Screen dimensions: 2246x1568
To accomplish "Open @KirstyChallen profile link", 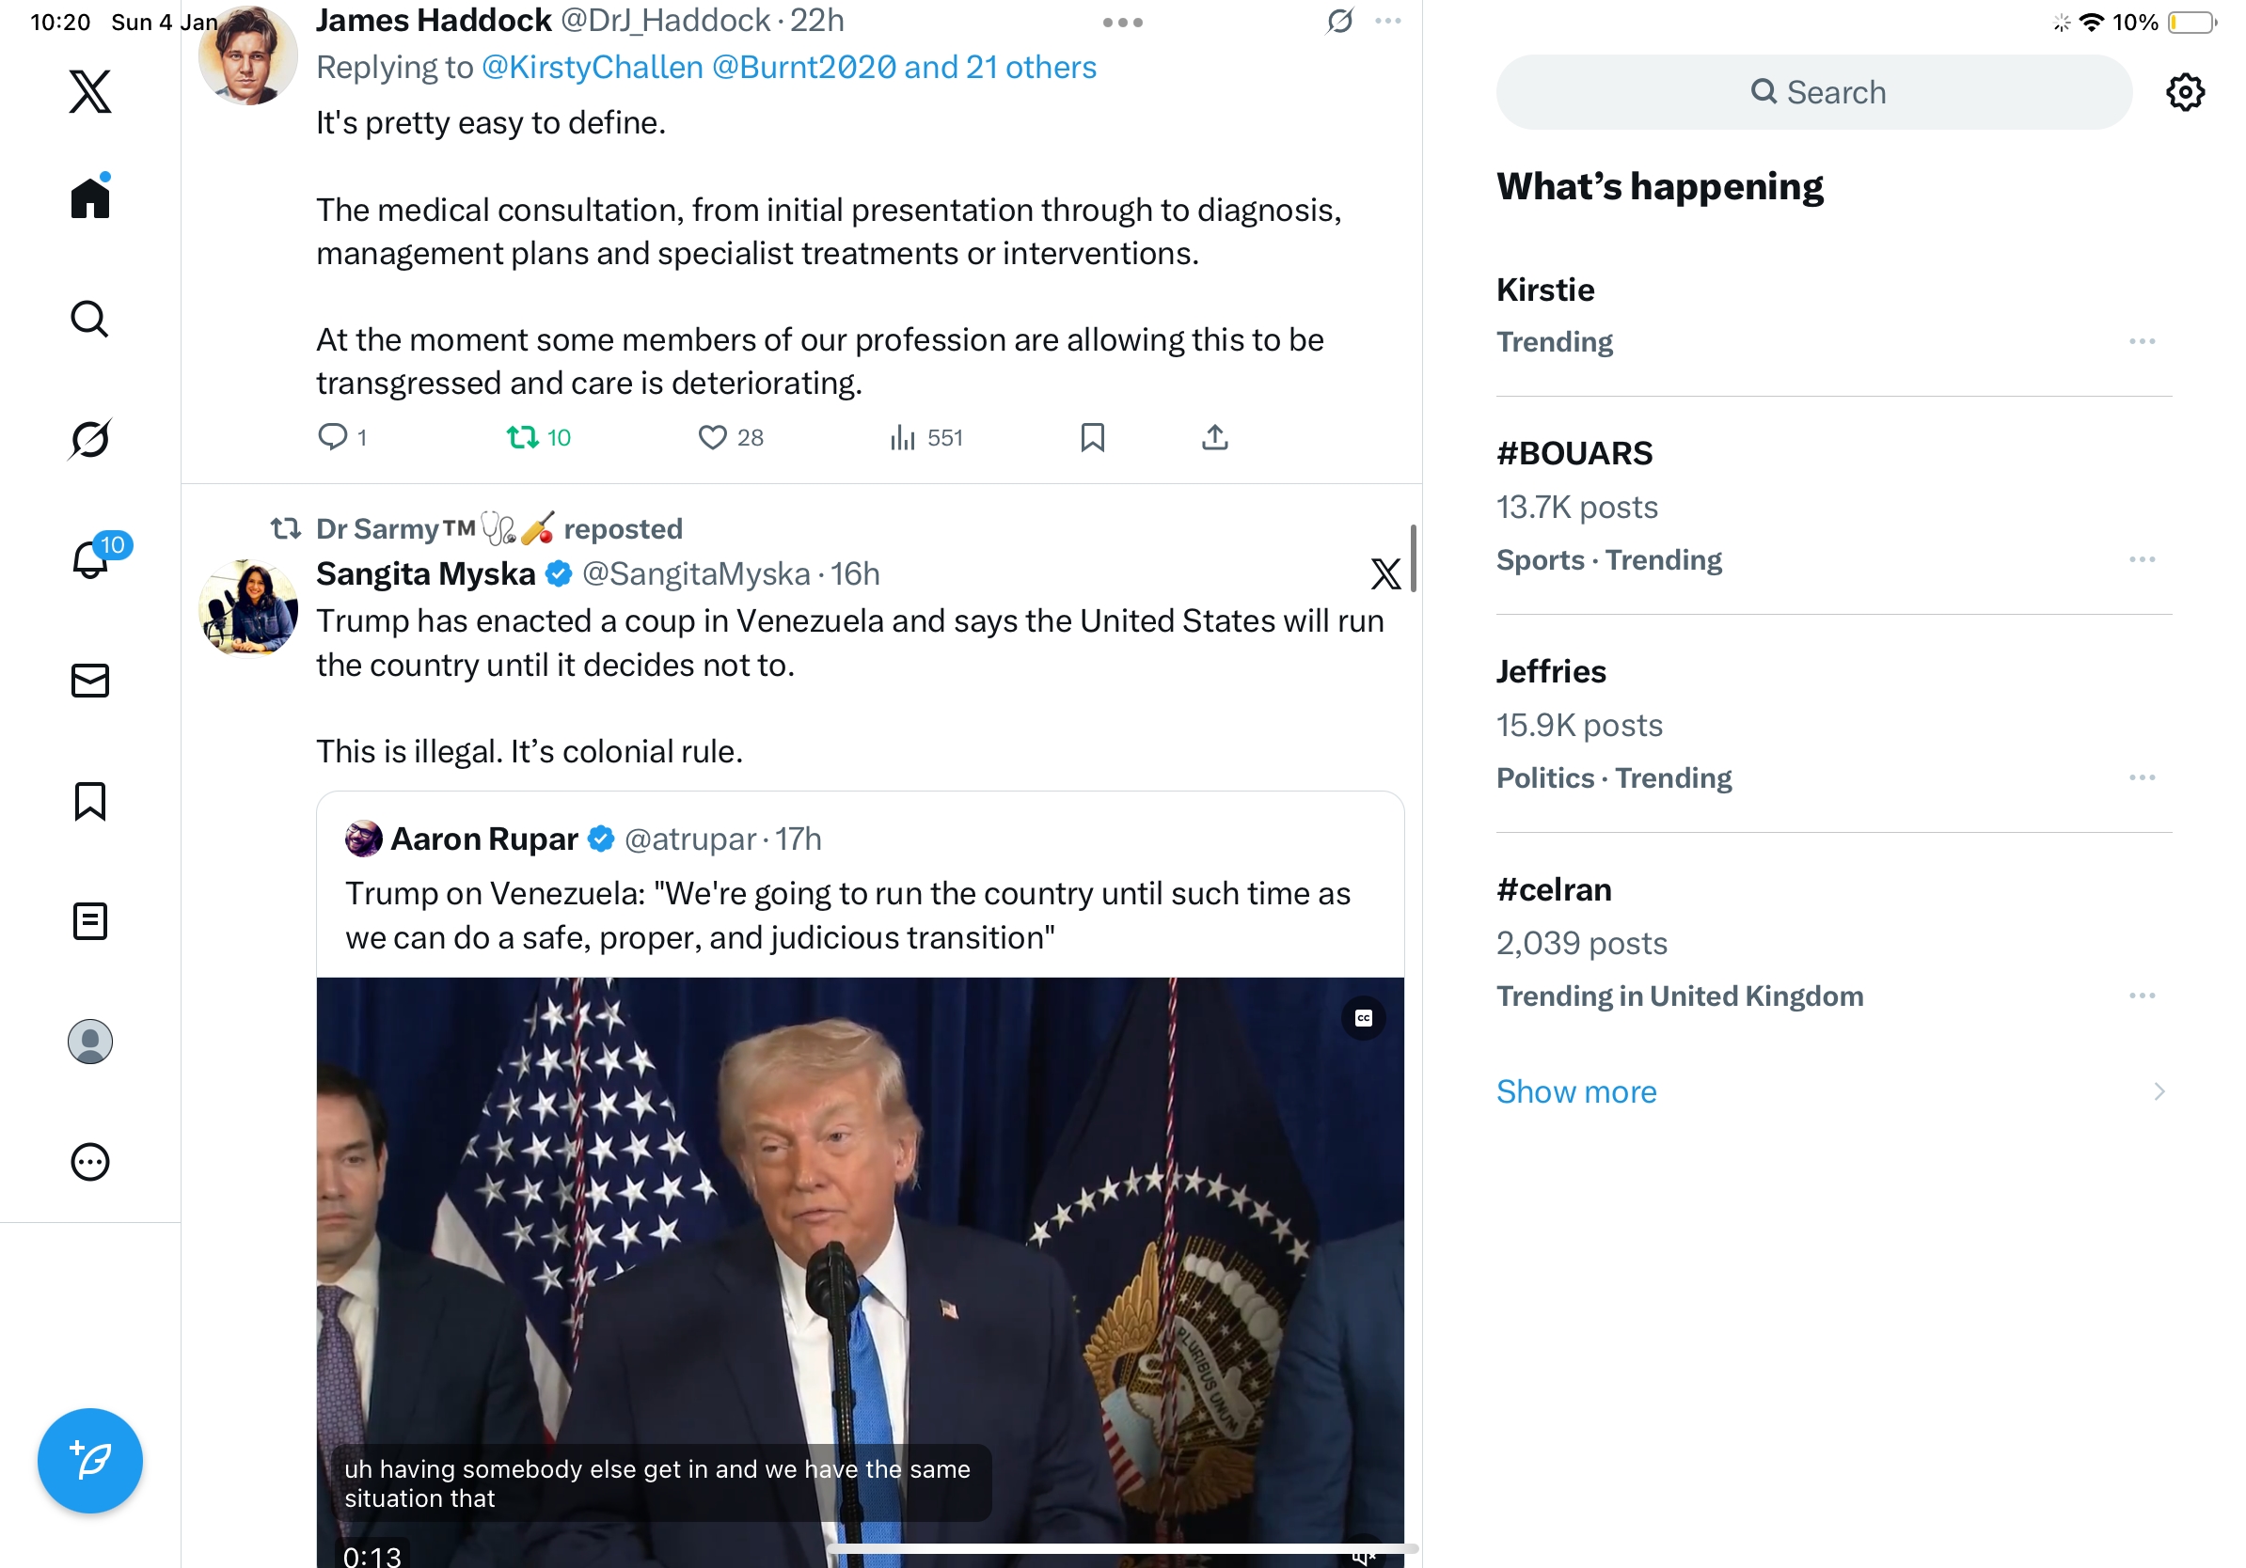I will point(592,67).
